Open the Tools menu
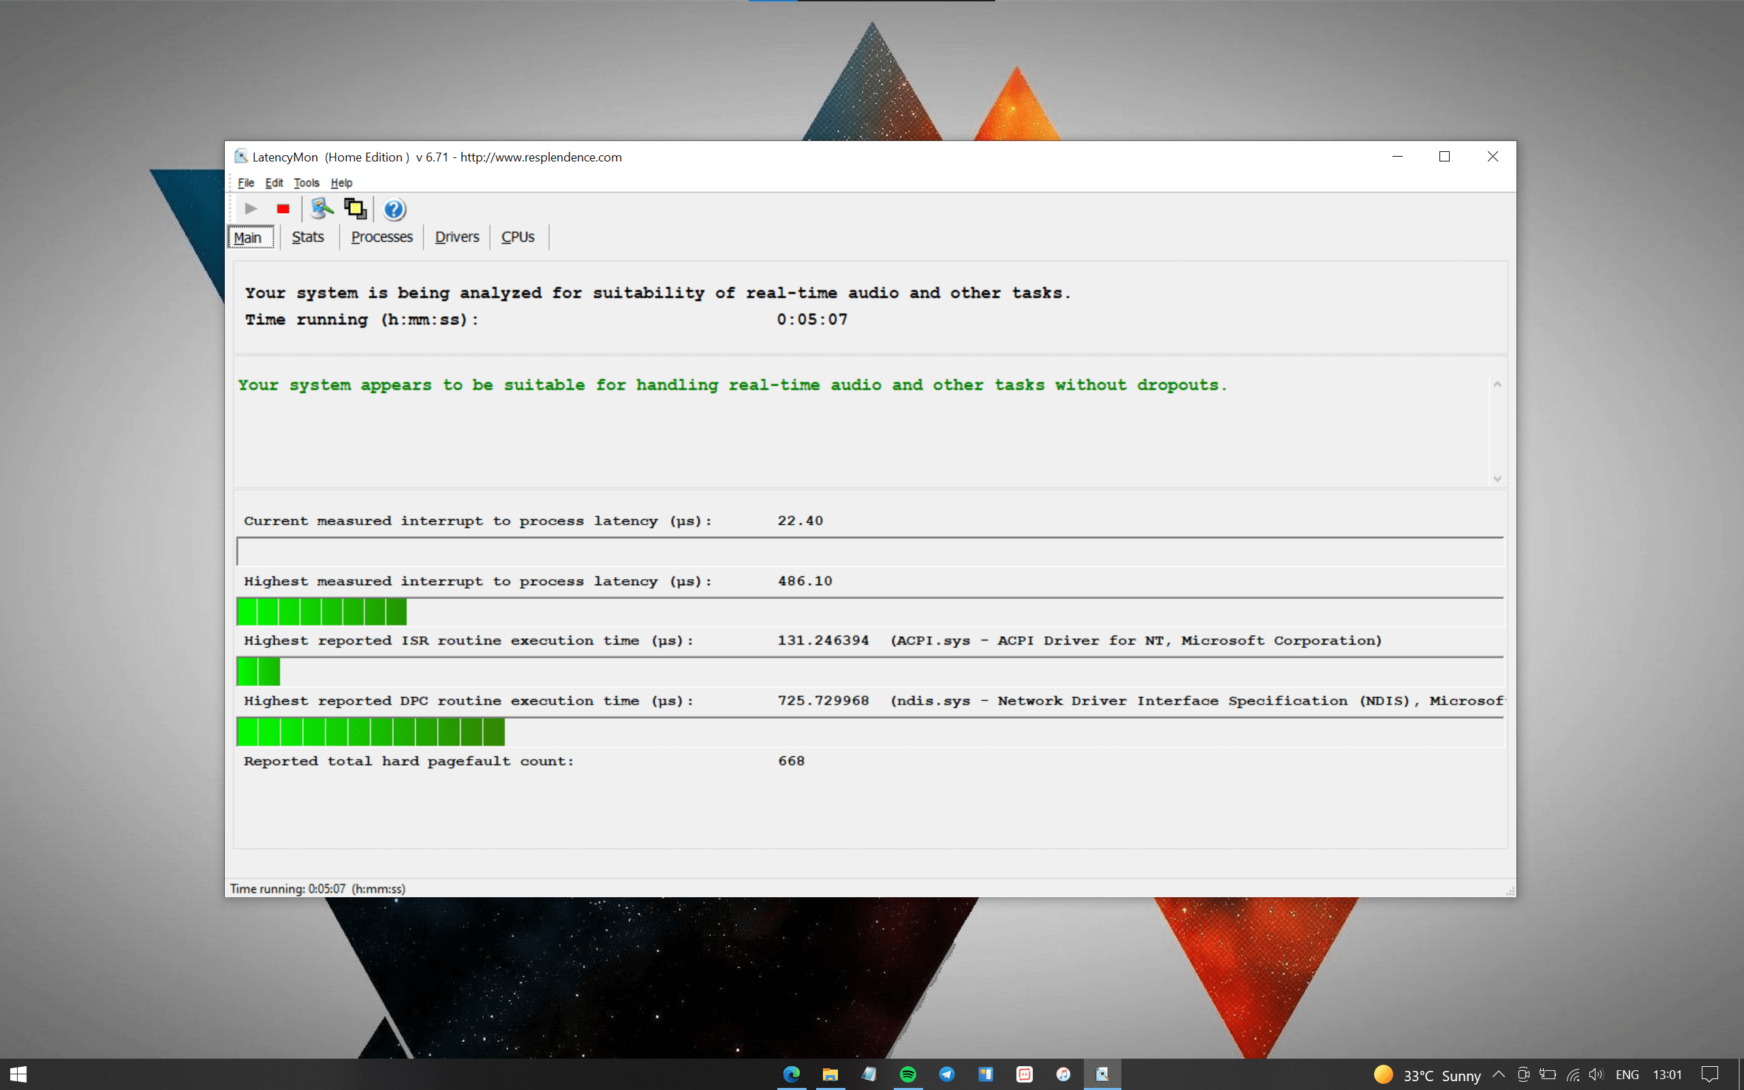The height and width of the screenshot is (1090, 1744). [307, 183]
